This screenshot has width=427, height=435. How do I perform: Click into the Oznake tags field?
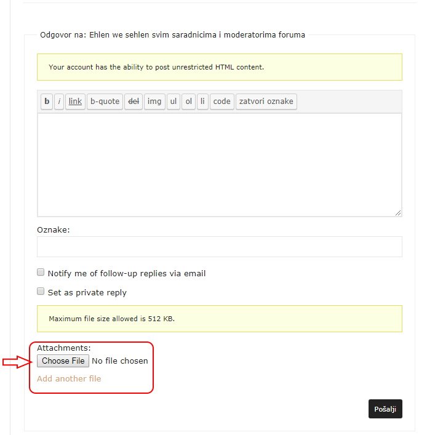coord(219,247)
